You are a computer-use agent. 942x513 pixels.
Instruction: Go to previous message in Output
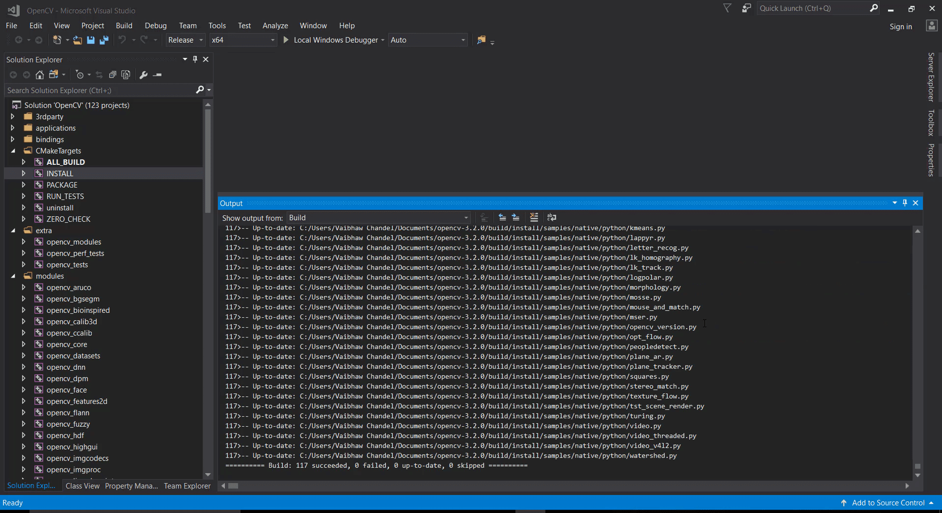click(502, 217)
